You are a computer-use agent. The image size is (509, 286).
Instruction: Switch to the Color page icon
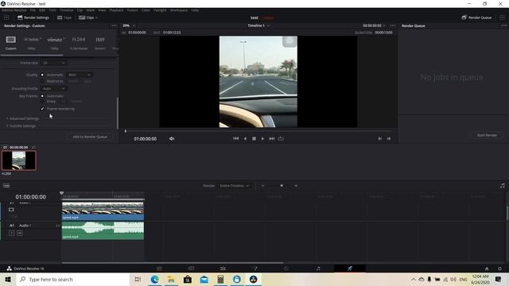coord(286,269)
